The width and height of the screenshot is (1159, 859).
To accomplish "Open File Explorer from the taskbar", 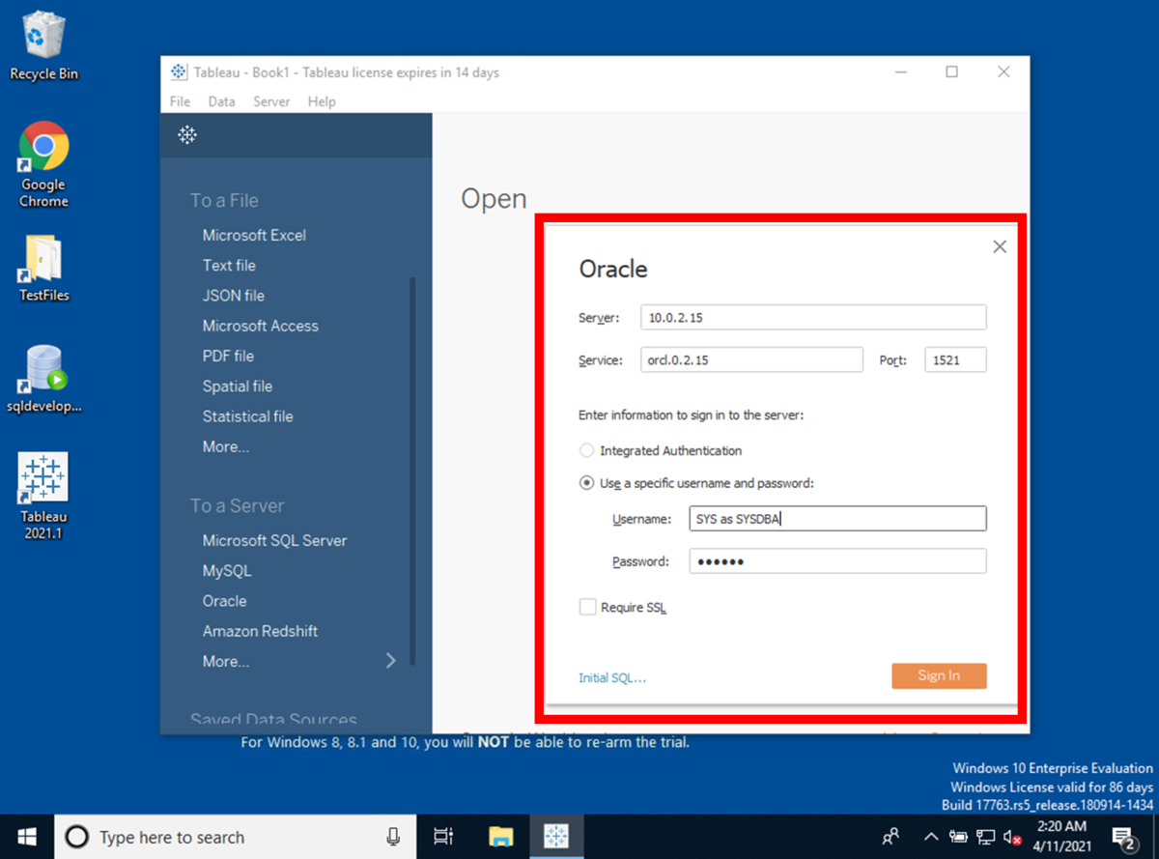I will pos(500,837).
